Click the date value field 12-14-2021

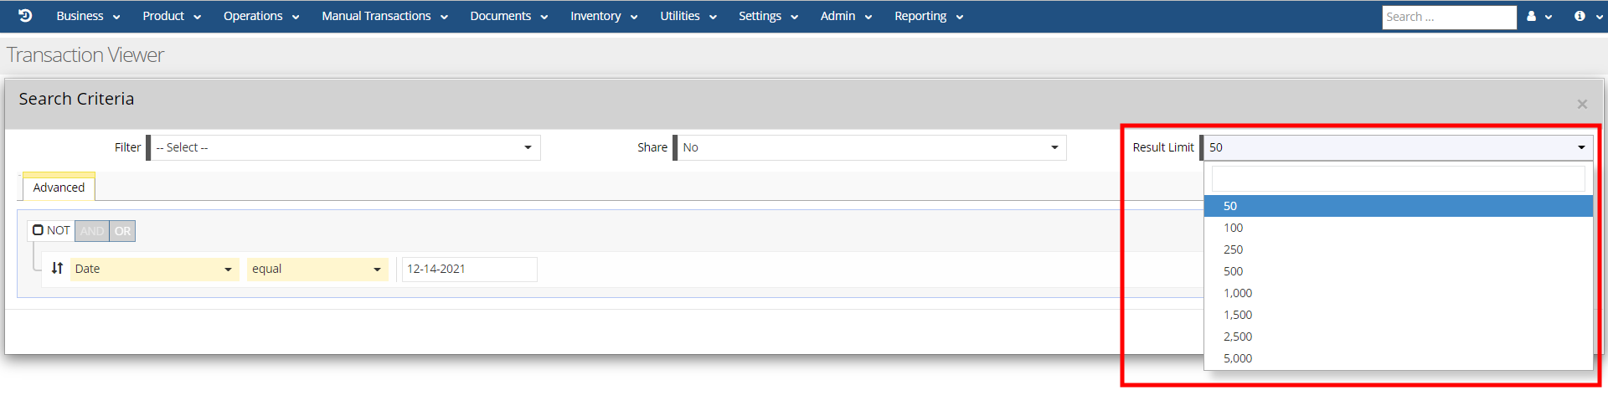coord(469,269)
